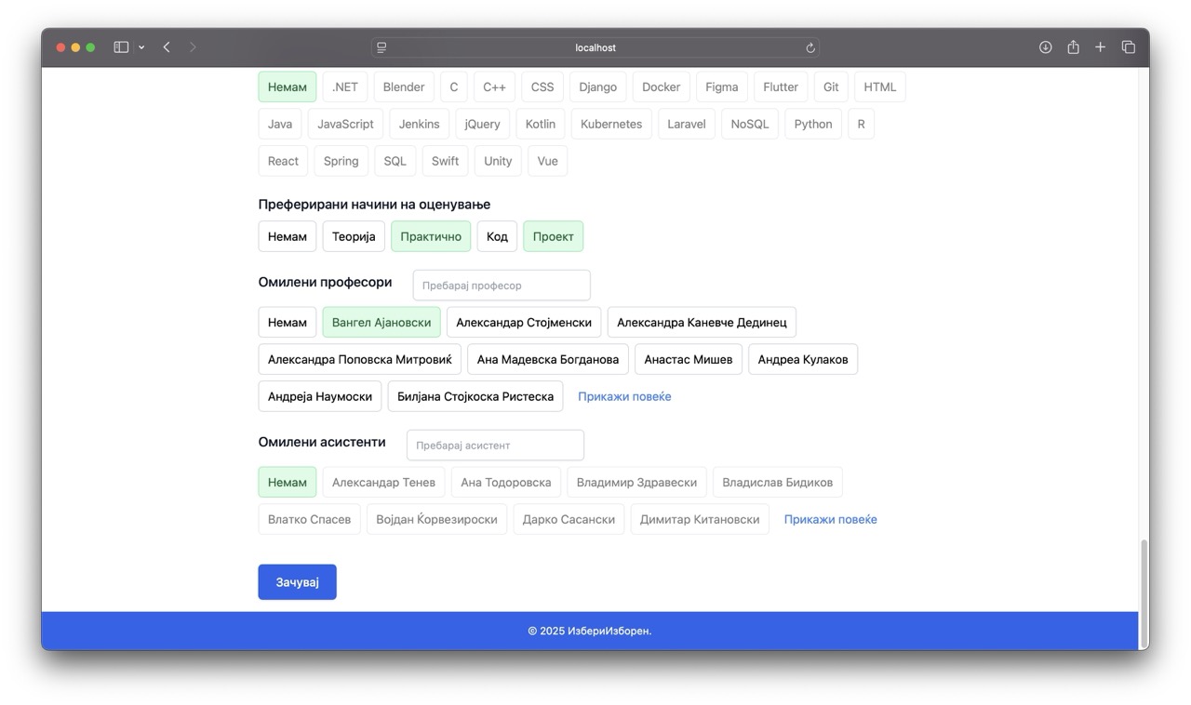Focus the Пребарај професор search field
Image resolution: width=1191 pixels, height=705 pixels.
[502, 286]
